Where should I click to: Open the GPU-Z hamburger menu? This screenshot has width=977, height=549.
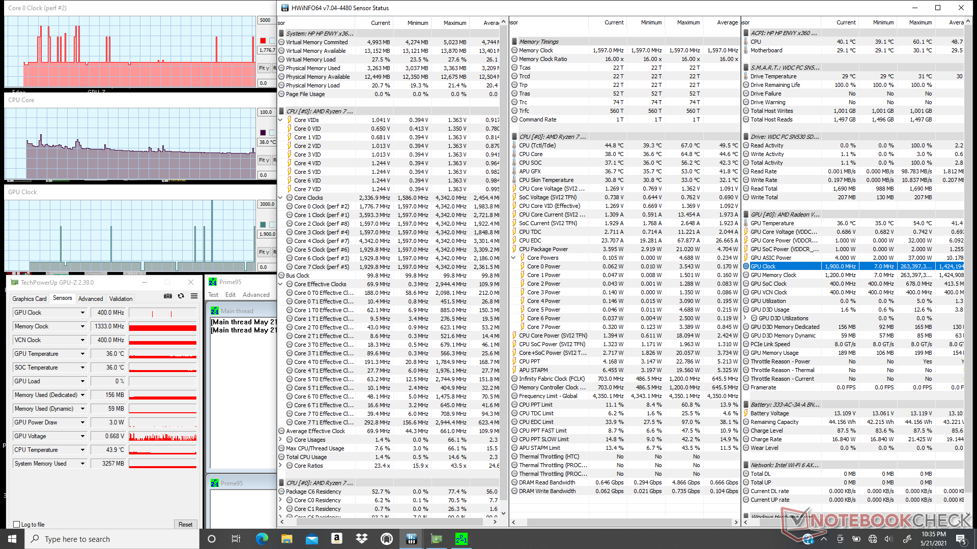click(x=194, y=296)
